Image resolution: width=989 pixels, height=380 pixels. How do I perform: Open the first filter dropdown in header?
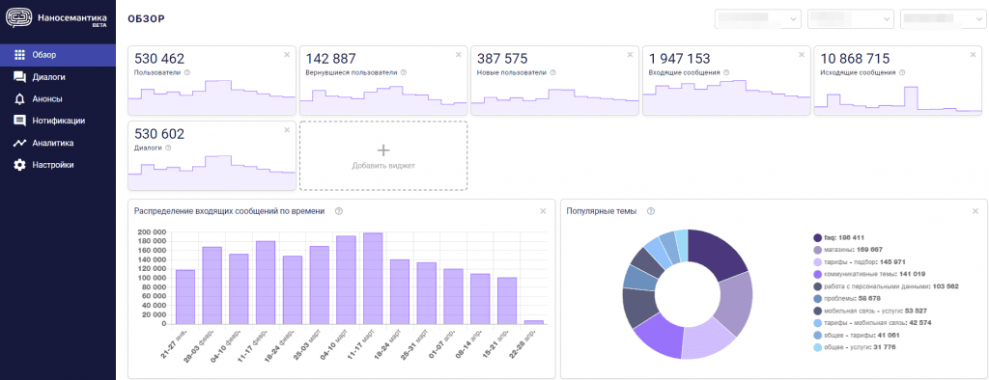tap(758, 19)
